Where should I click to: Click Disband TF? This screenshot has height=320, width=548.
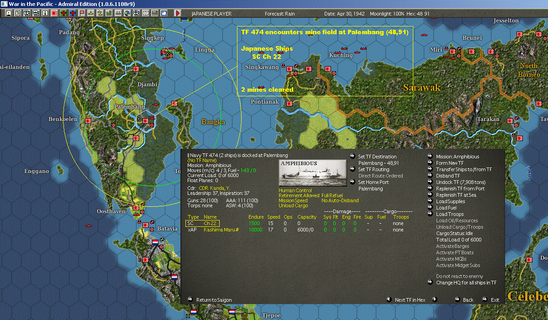pyautogui.click(x=448, y=176)
